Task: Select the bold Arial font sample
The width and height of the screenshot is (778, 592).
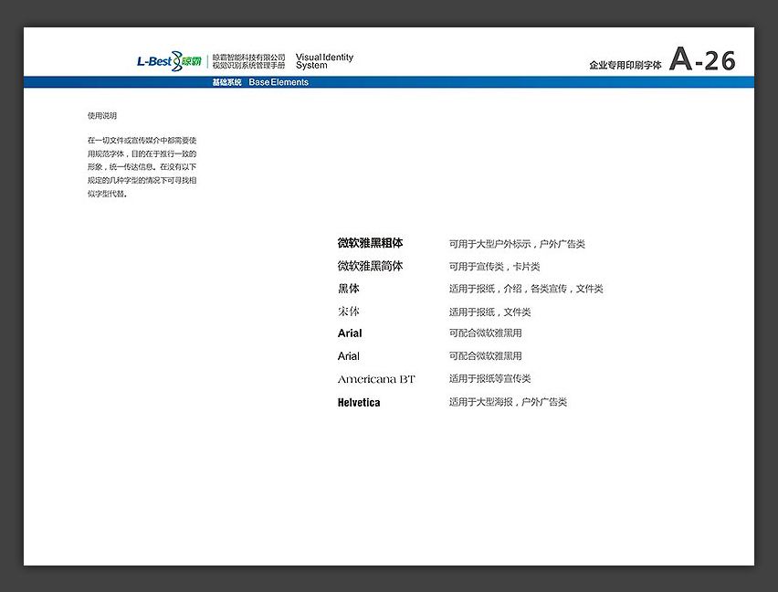Action: coord(350,333)
